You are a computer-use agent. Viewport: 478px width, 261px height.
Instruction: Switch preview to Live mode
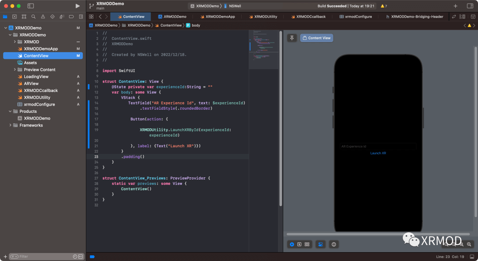point(292,244)
